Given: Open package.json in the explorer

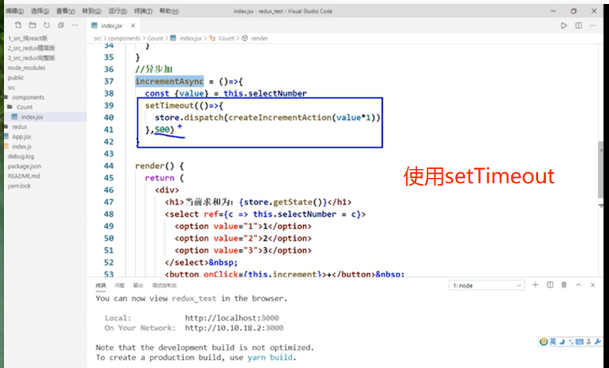Looking at the screenshot, I should (x=24, y=166).
